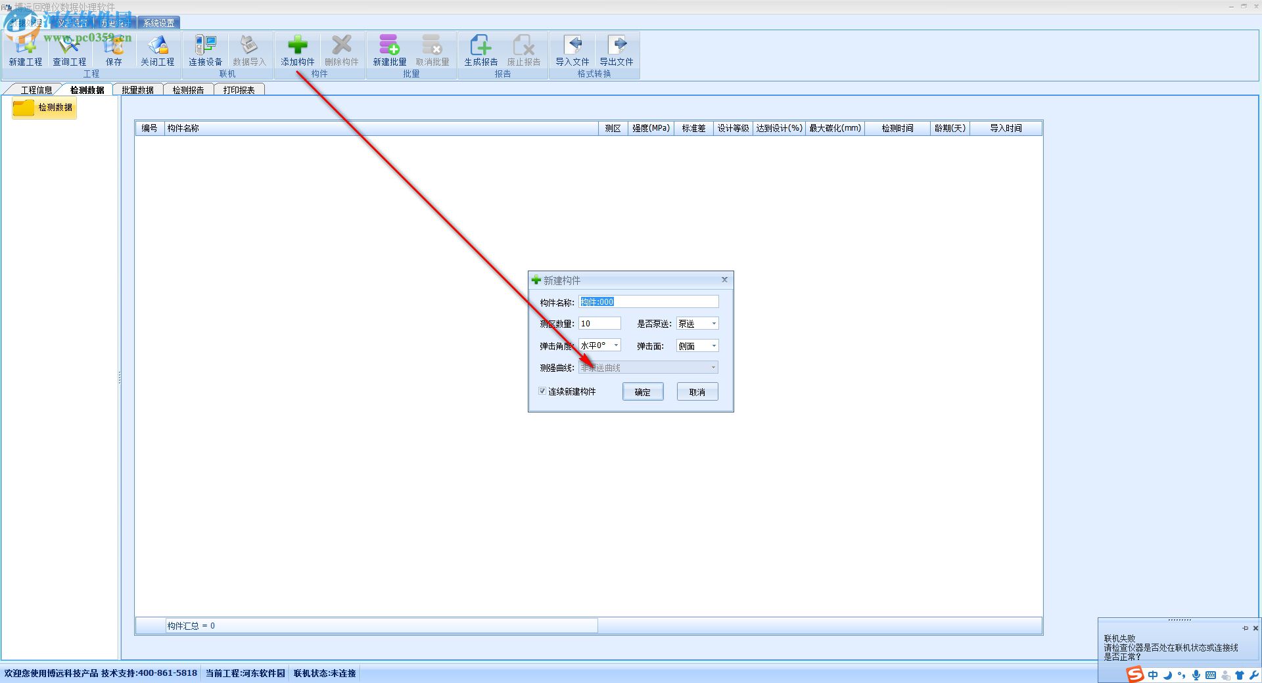Open the 检测报告 tab
Viewport: 1262px width, 683px height.
(188, 90)
